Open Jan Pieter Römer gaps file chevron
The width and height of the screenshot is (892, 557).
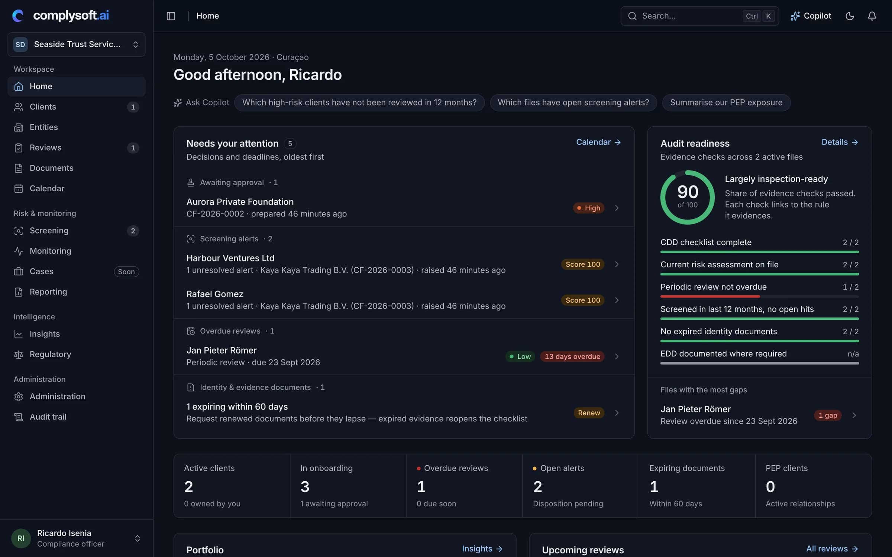coord(854,415)
